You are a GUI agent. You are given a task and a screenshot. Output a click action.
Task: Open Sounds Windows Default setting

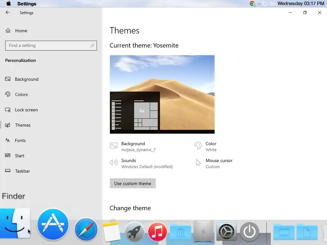[x=141, y=164]
